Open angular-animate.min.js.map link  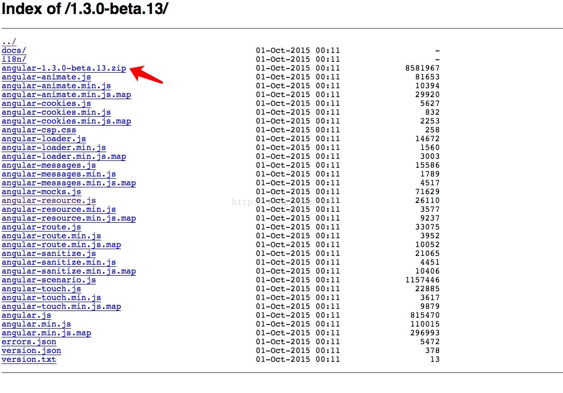click(x=66, y=94)
